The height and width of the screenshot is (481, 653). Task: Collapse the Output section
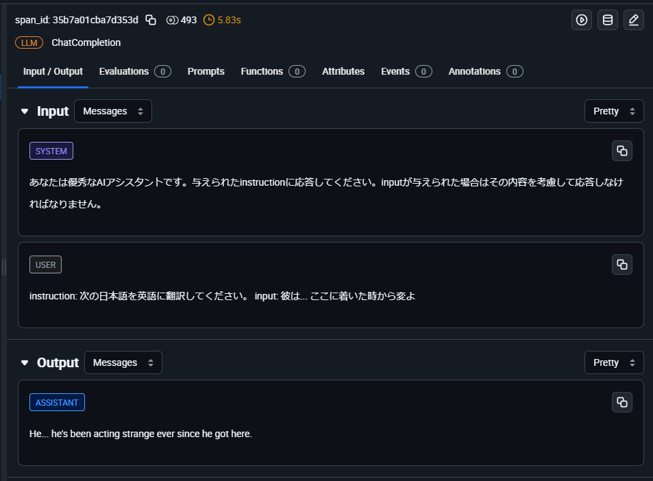point(25,362)
